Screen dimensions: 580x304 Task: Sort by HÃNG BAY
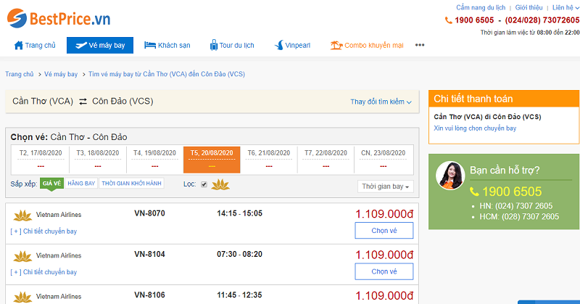point(81,184)
